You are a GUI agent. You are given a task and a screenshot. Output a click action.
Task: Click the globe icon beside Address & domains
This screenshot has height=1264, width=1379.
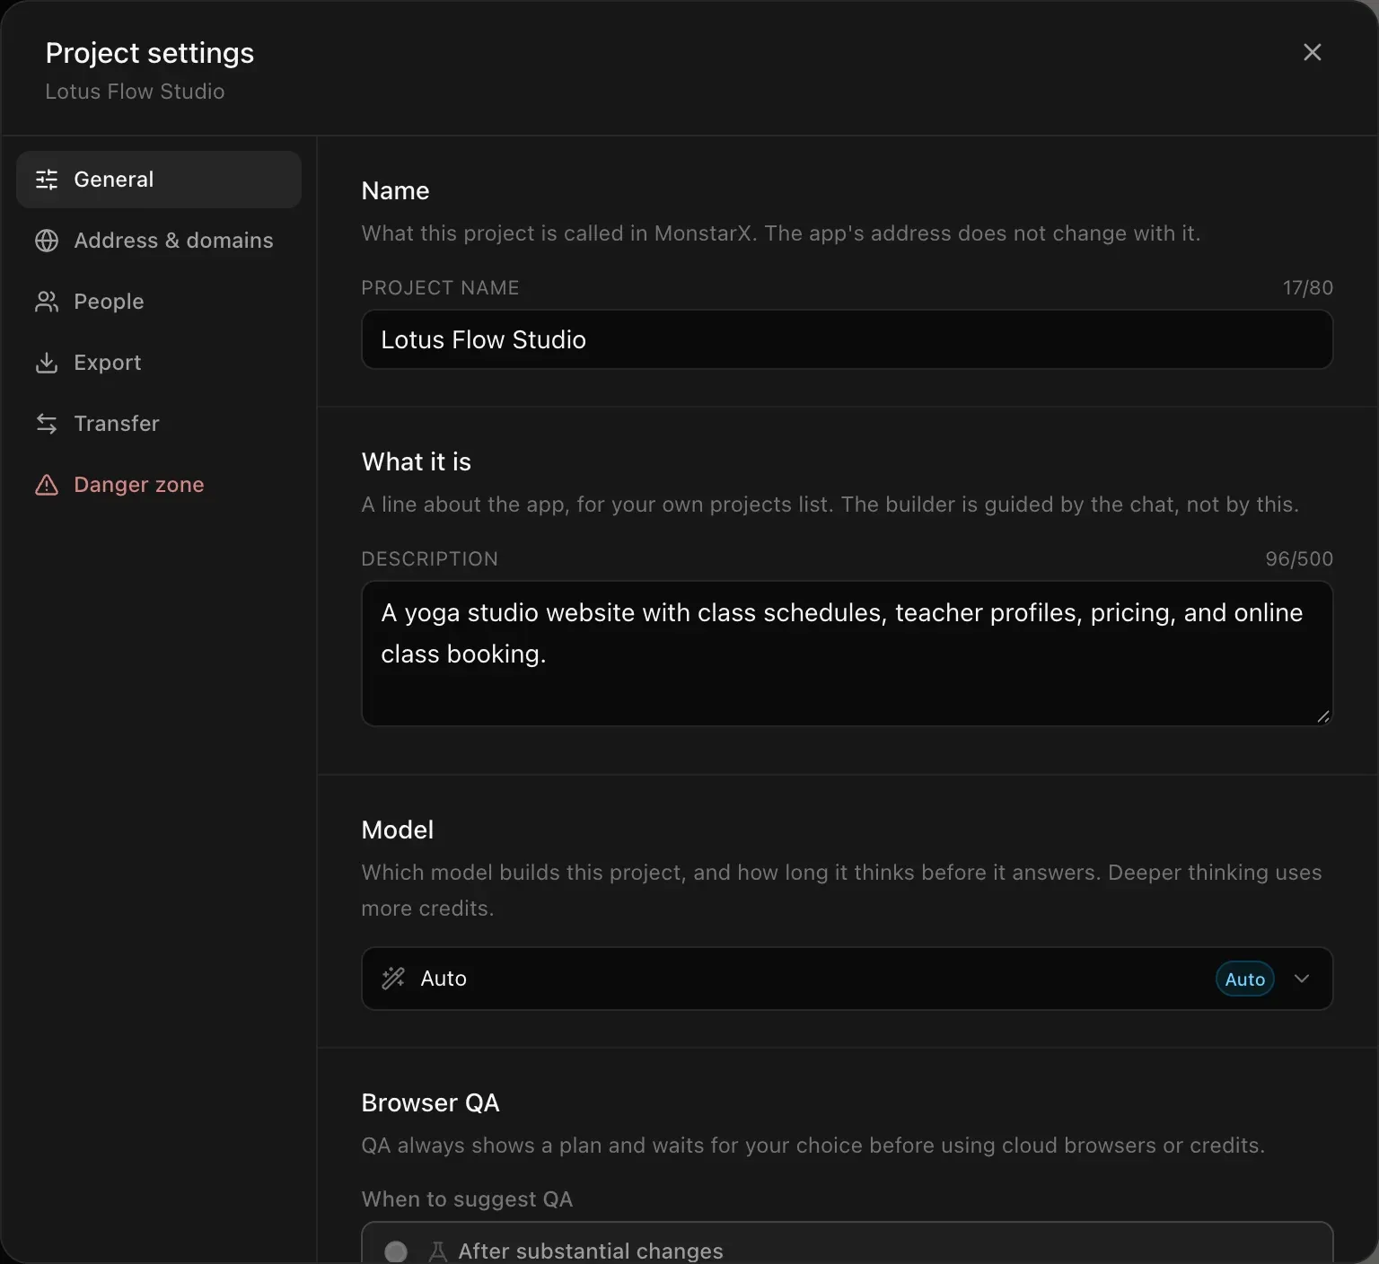coord(47,241)
